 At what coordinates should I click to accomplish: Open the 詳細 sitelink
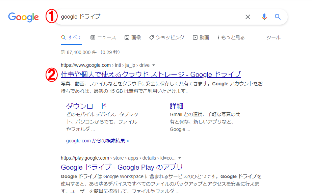(177, 106)
